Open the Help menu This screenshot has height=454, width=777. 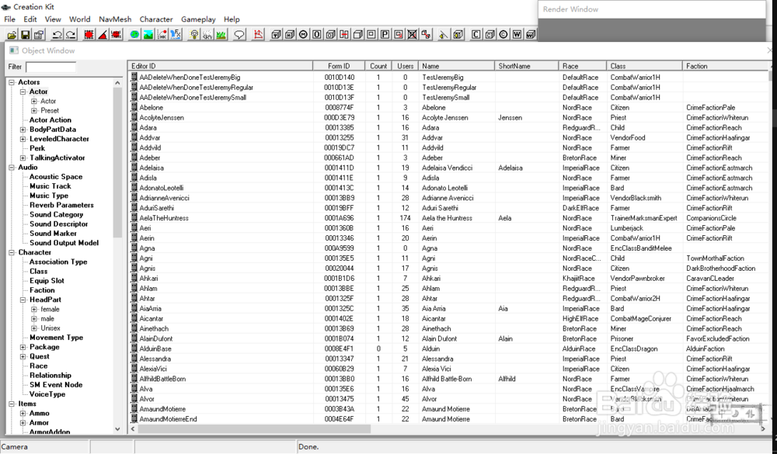[232, 19]
